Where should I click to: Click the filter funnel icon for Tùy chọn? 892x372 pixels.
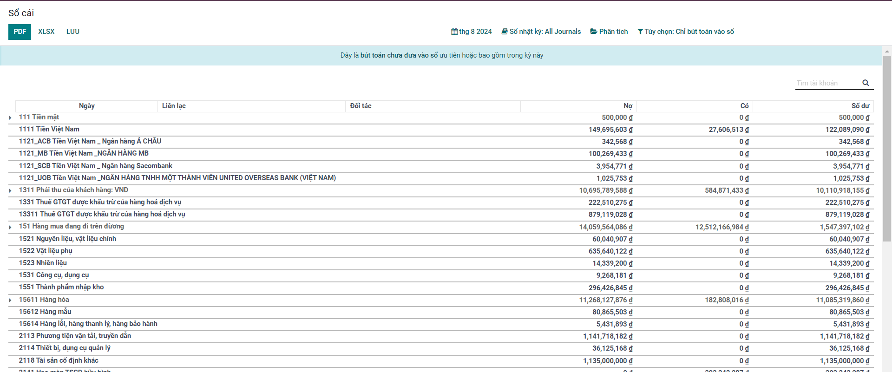pos(640,32)
